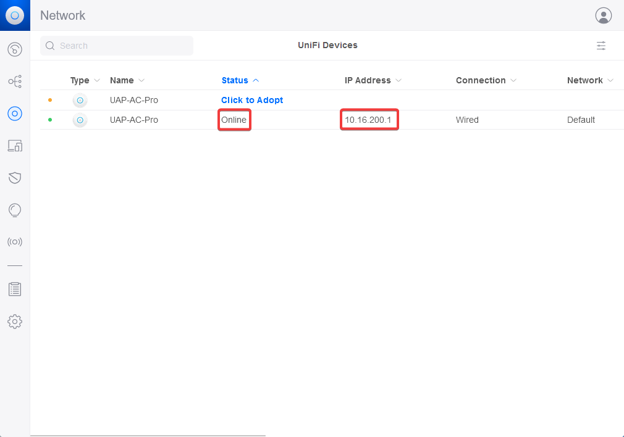Click the magnifier icon in search box
624x437 pixels.
pos(50,46)
